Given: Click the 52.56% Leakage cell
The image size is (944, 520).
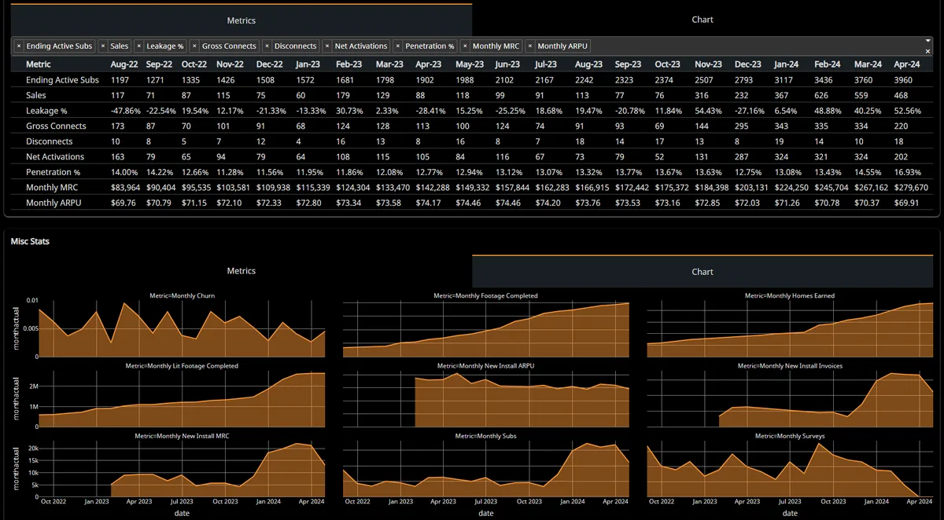Looking at the screenshot, I should point(909,111).
